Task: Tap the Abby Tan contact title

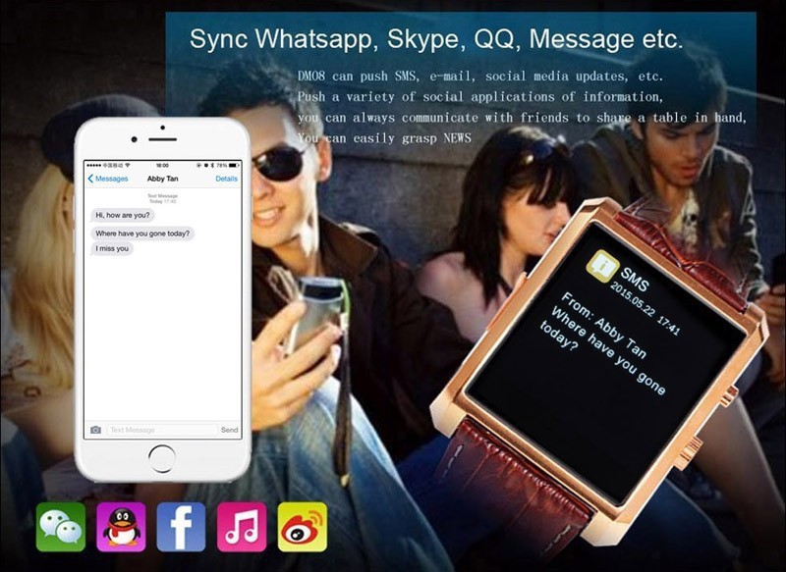Action: [163, 179]
